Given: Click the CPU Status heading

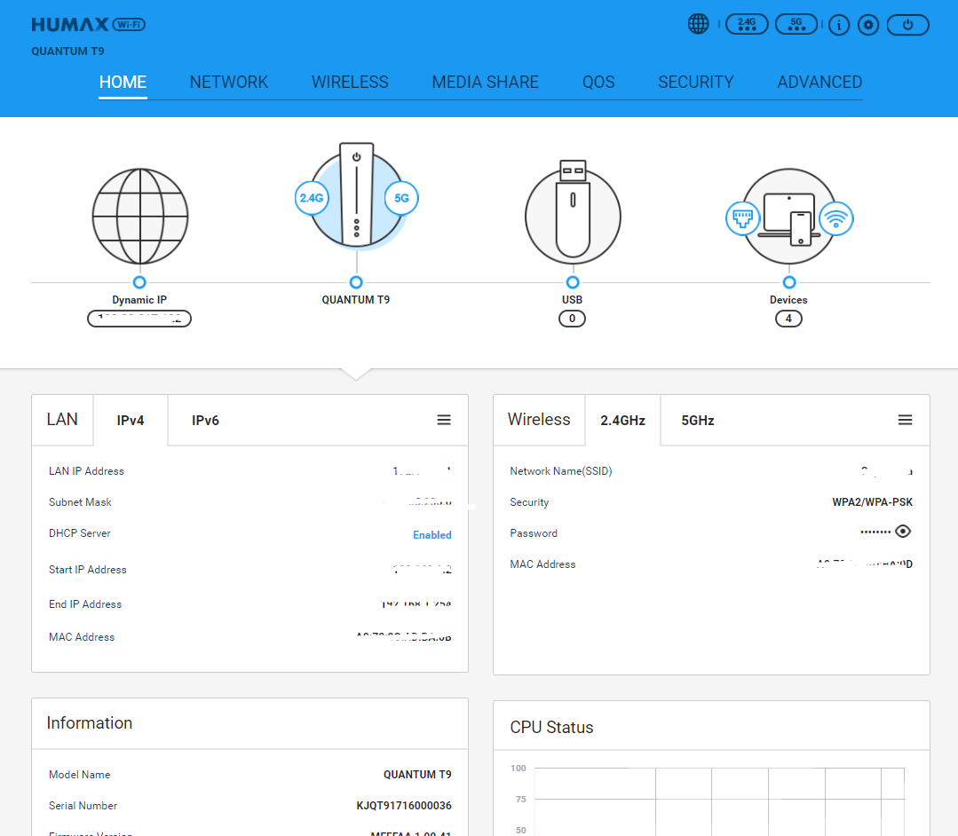Looking at the screenshot, I should click(x=551, y=728).
